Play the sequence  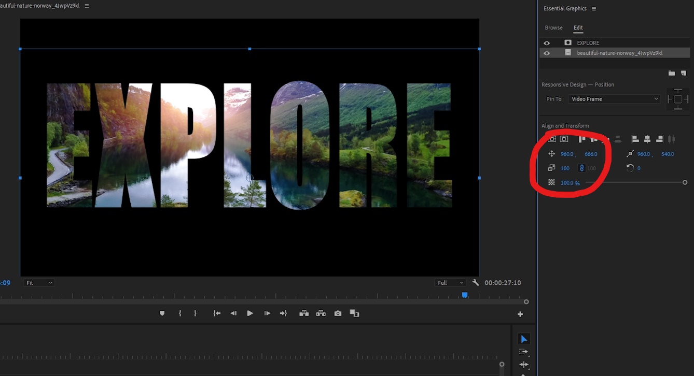(250, 313)
